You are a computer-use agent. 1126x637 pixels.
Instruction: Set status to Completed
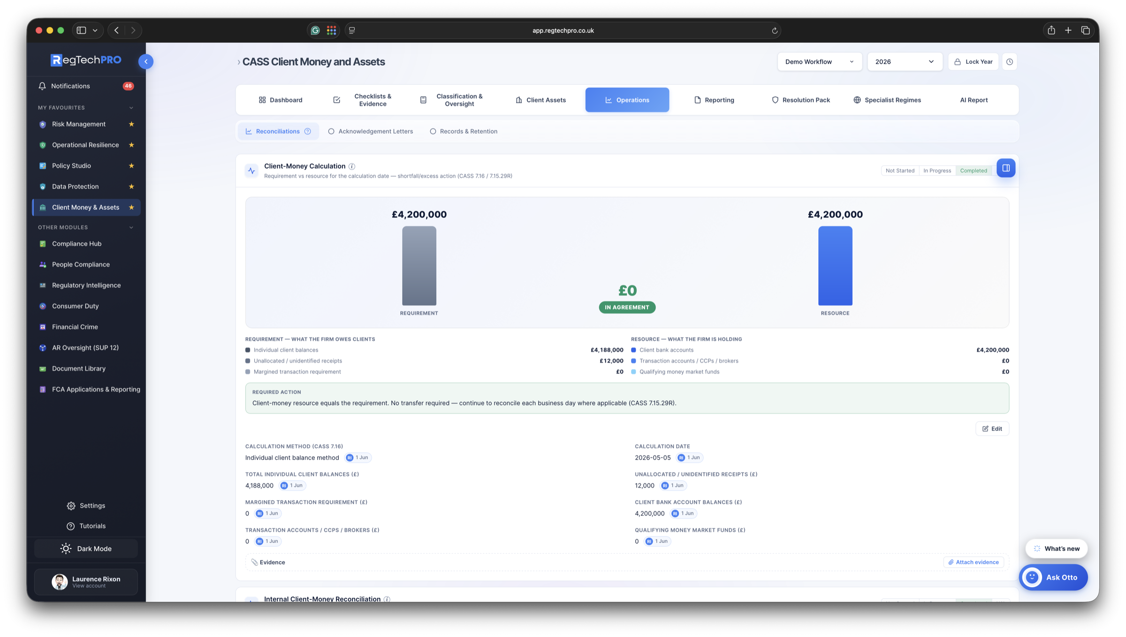pyautogui.click(x=974, y=171)
